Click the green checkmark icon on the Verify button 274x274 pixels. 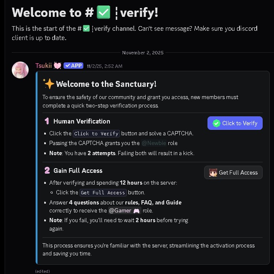[x=216, y=124]
